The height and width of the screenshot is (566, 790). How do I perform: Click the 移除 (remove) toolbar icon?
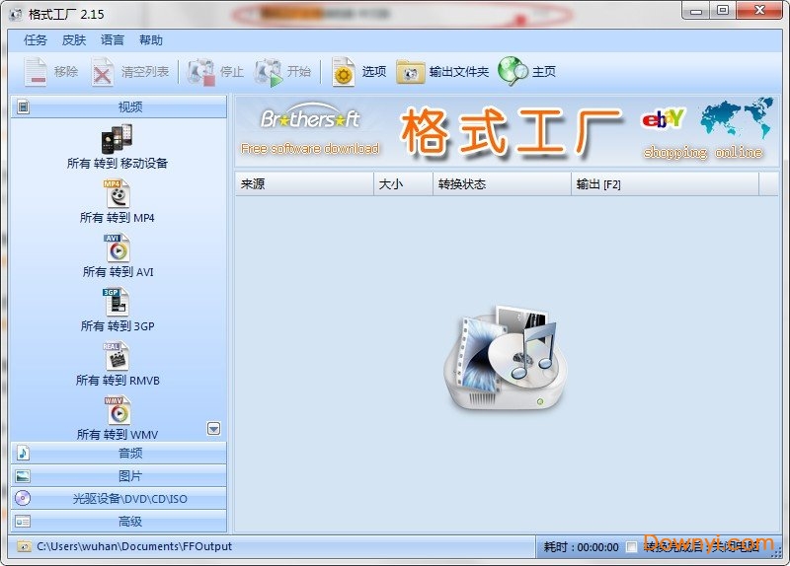point(37,72)
